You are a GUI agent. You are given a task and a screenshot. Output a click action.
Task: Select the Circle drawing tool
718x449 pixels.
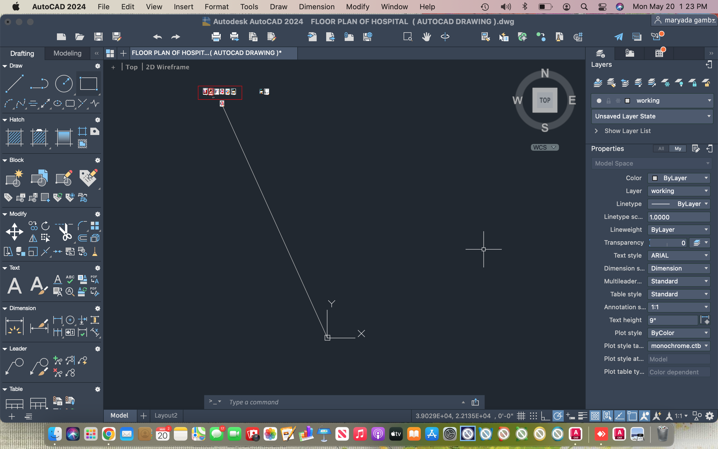(64, 84)
